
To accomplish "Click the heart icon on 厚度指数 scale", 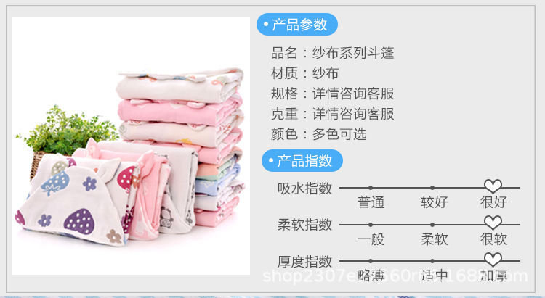I will pos(493,260).
